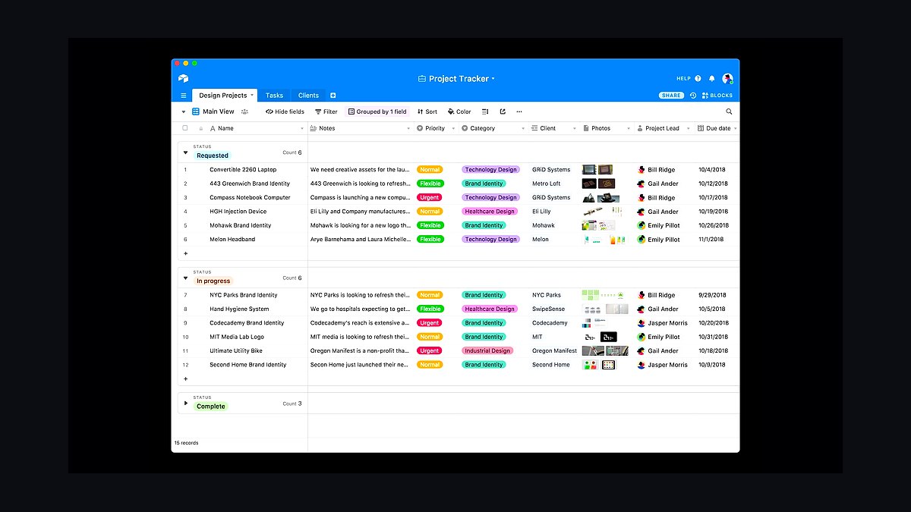This screenshot has height=512, width=911.
Task: Click the Due date column header
Action: 717,128
